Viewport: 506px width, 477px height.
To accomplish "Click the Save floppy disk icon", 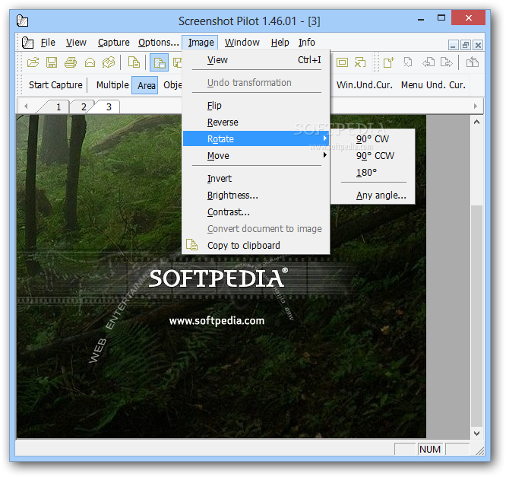I will 52,62.
